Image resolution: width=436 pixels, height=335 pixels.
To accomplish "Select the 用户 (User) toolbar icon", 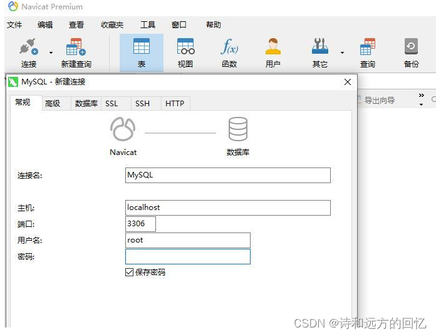I will (x=272, y=46).
